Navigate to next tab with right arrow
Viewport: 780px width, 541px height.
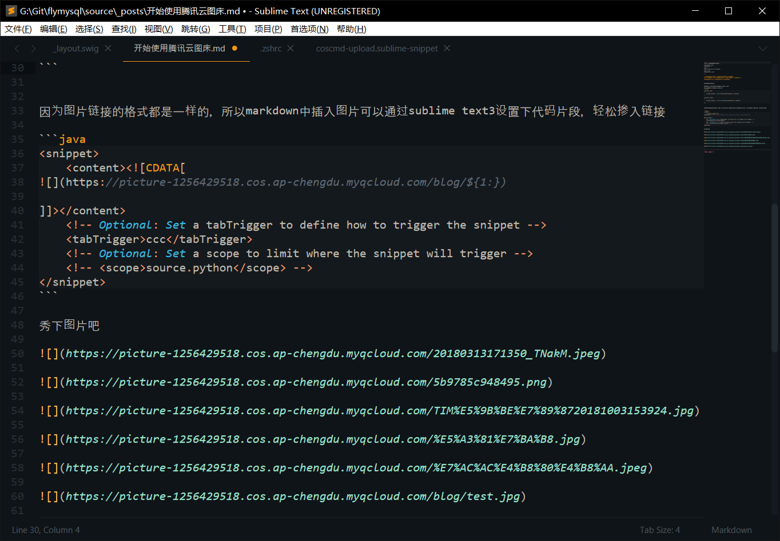point(33,49)
